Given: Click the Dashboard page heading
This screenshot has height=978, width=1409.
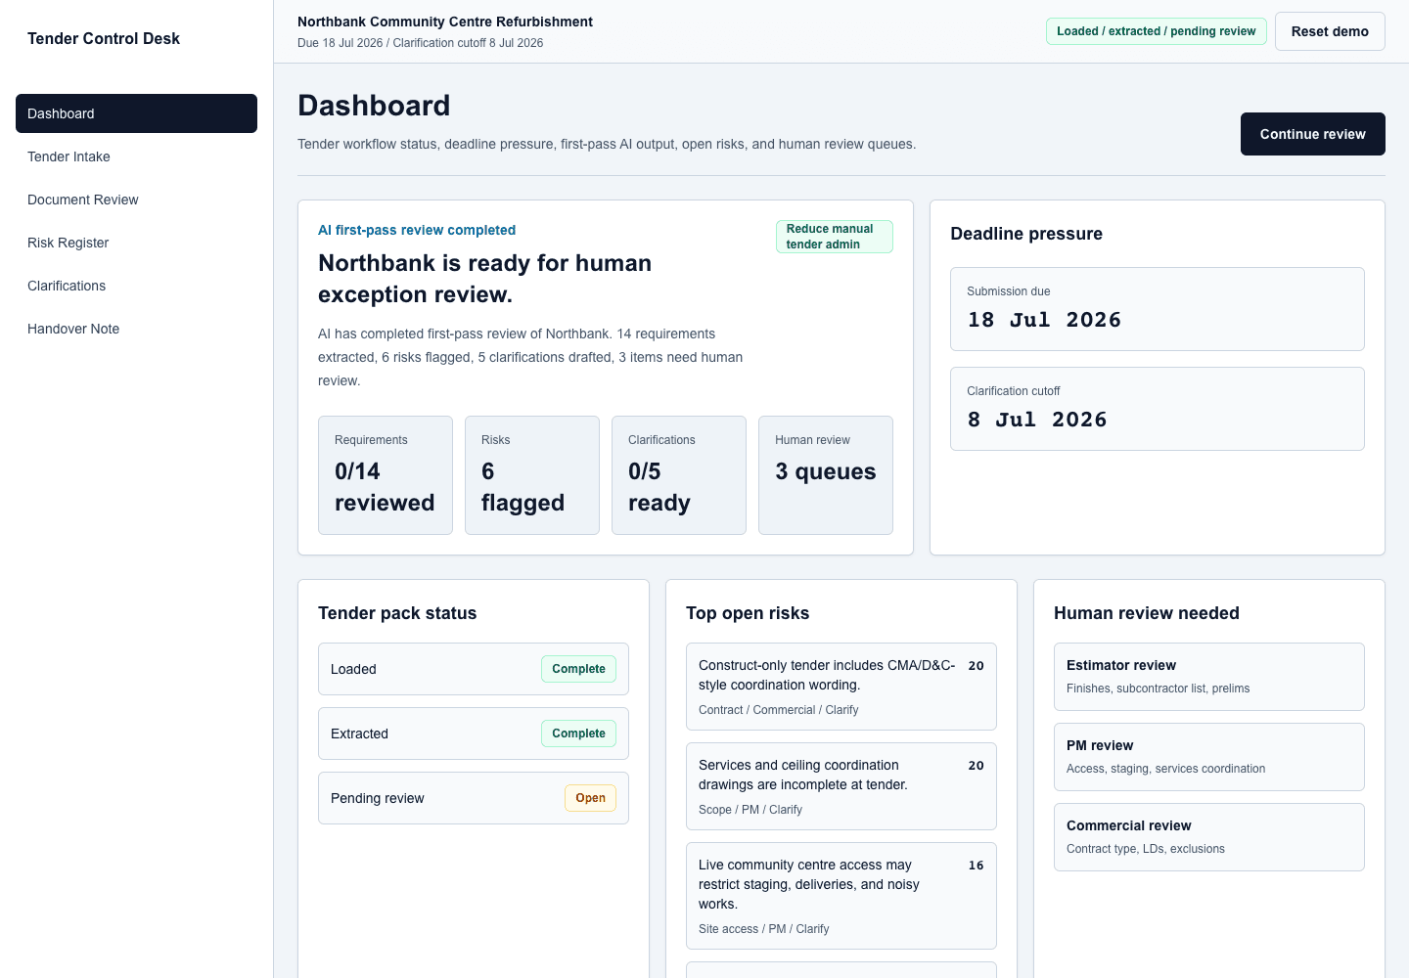Looking at the screenshot, I should [374, 106].
